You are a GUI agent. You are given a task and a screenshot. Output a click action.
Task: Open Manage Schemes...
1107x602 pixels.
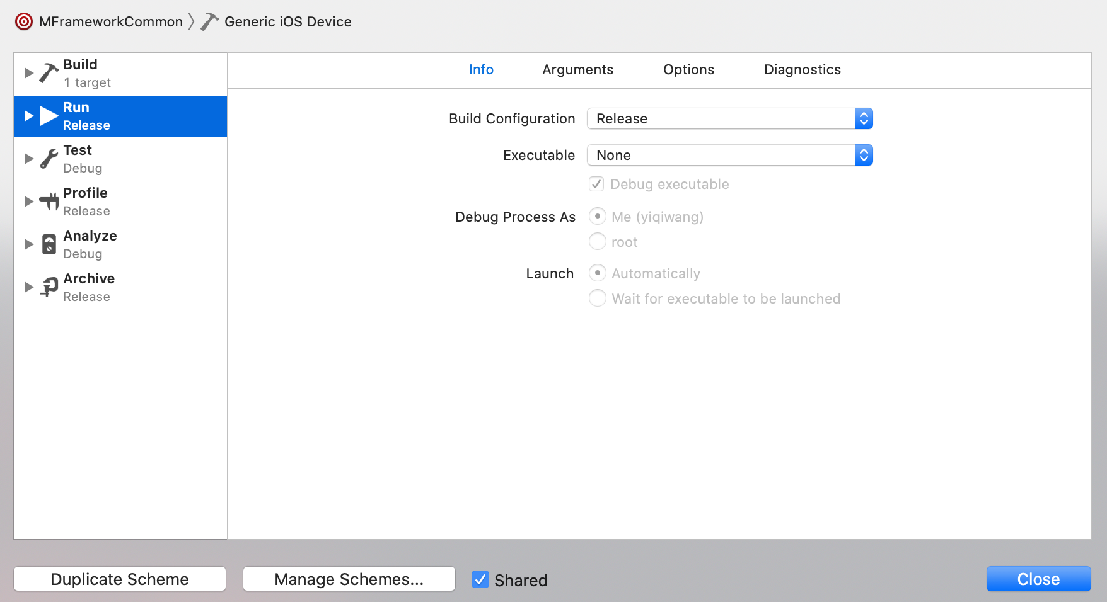point(349,579)
